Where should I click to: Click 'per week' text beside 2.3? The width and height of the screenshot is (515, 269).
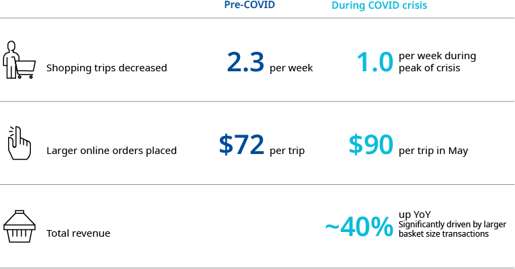291,68
